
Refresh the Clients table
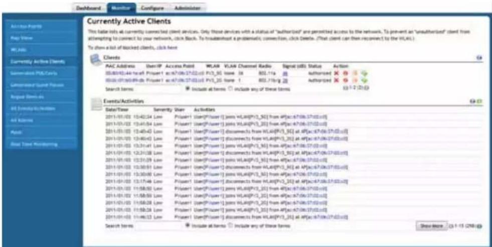(480, 58)
